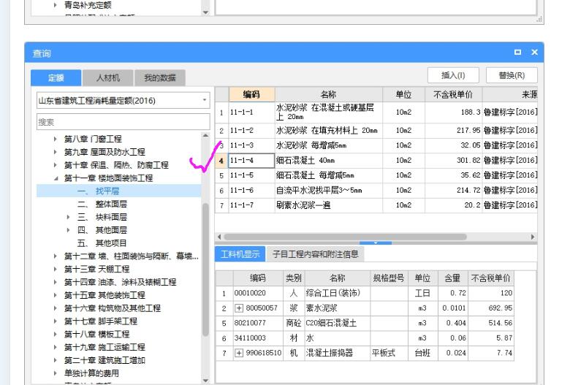Click the 不含税单价 header in quota table
This screenshot has height=385, width=570.
[x=453, y=94]
